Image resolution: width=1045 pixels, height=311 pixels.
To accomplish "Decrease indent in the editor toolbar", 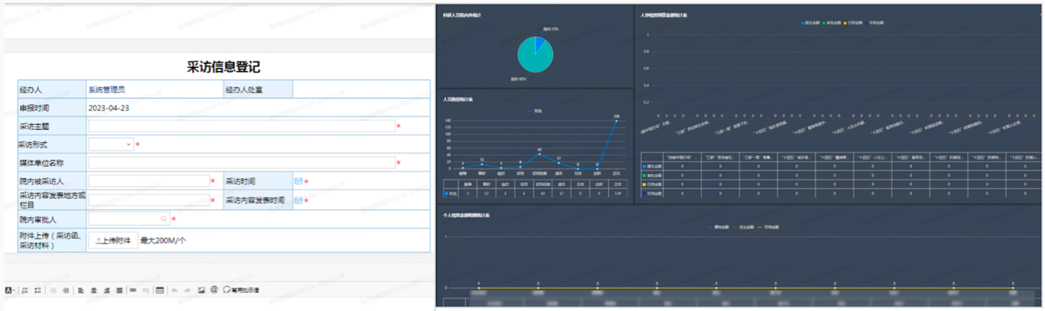I will coord(53,290).
